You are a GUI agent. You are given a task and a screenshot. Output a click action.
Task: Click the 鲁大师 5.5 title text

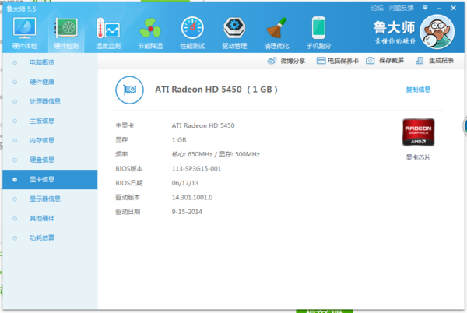click(21, 9)
